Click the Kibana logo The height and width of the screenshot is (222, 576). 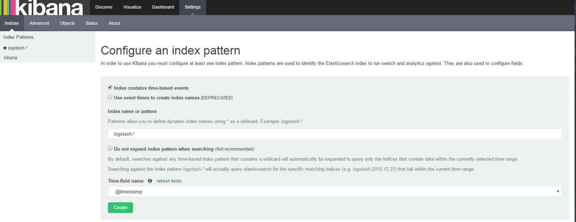point(42,8)
